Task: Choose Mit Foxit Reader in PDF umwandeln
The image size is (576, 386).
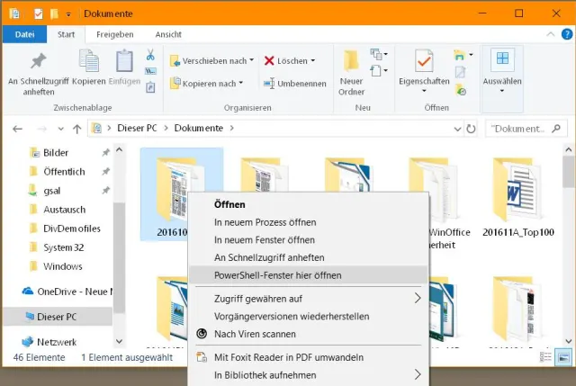Action: [308, 357]
